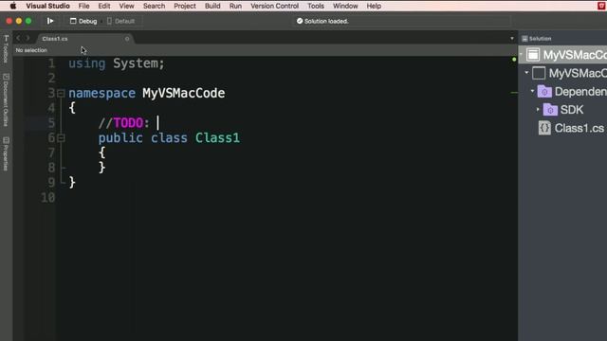Viewport: 607px width, 341px height.
Task: Open the View menu
Action: (x=126, y=6)
